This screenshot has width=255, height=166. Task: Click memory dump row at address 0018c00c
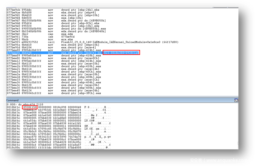pyautogui.click(x=60, y=148)
